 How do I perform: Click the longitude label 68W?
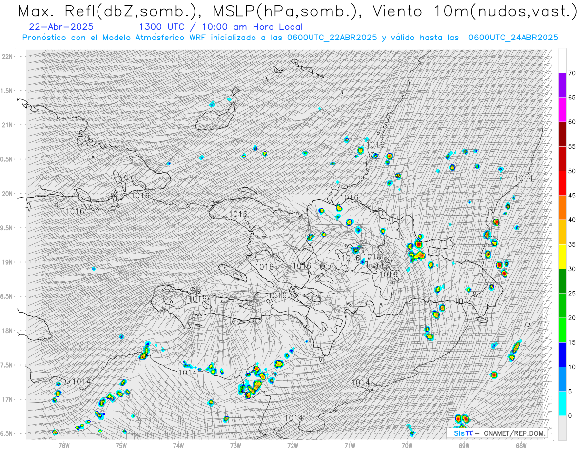click(521, 445)
